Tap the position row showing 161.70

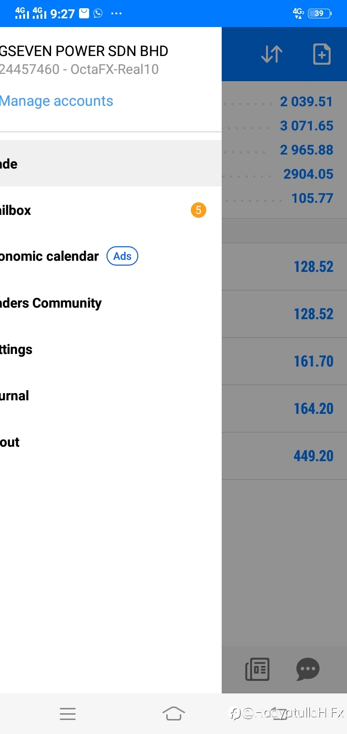coord(284,361)
